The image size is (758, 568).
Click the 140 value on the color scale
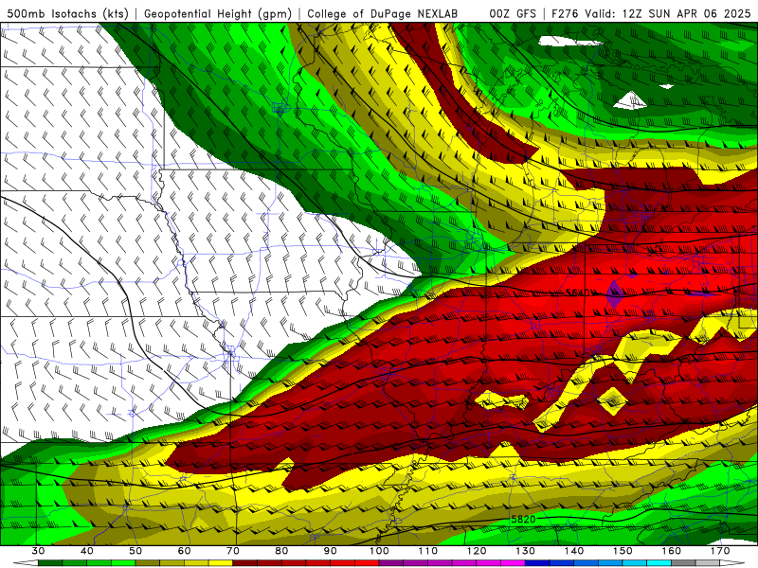pyautogui.click(x=574, y=551)
